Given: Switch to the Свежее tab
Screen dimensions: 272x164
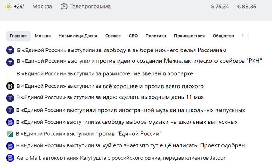Looking at the screenshot, I should 113,36.
